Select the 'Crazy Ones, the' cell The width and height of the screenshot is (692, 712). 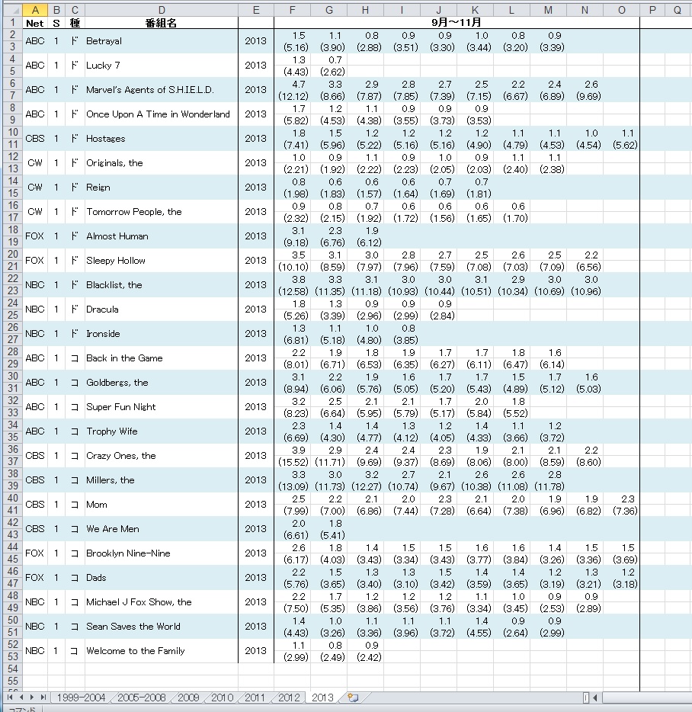[162, 456]
